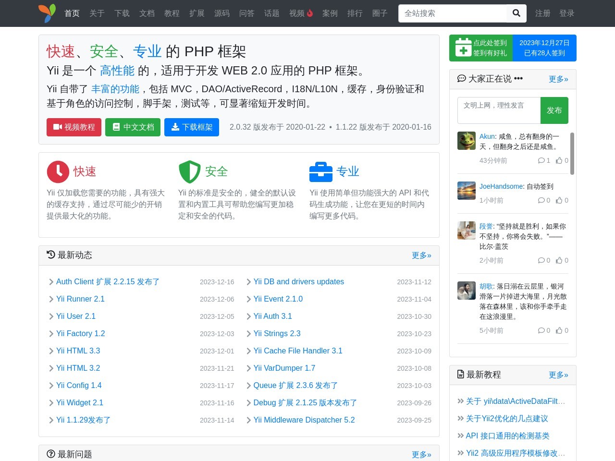Open 更多» link beside 最新动态
The width and height of the screenshot is (615, 461).
coord(421,255)
